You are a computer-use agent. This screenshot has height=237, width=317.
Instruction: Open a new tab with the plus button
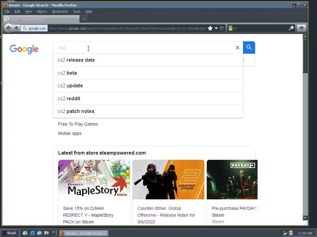point(84,19)
